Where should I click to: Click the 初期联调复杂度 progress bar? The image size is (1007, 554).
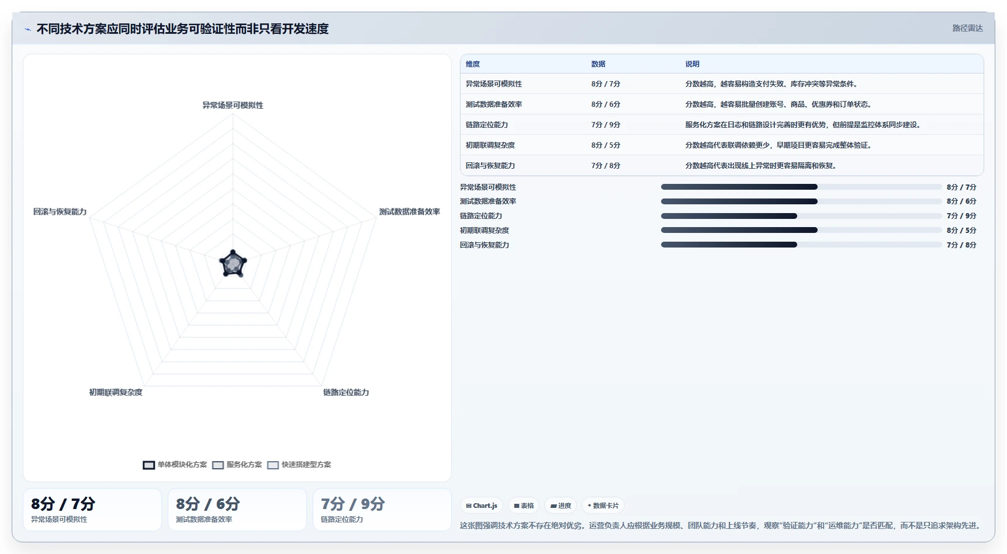pyautogui.click(x=801, y=230)
